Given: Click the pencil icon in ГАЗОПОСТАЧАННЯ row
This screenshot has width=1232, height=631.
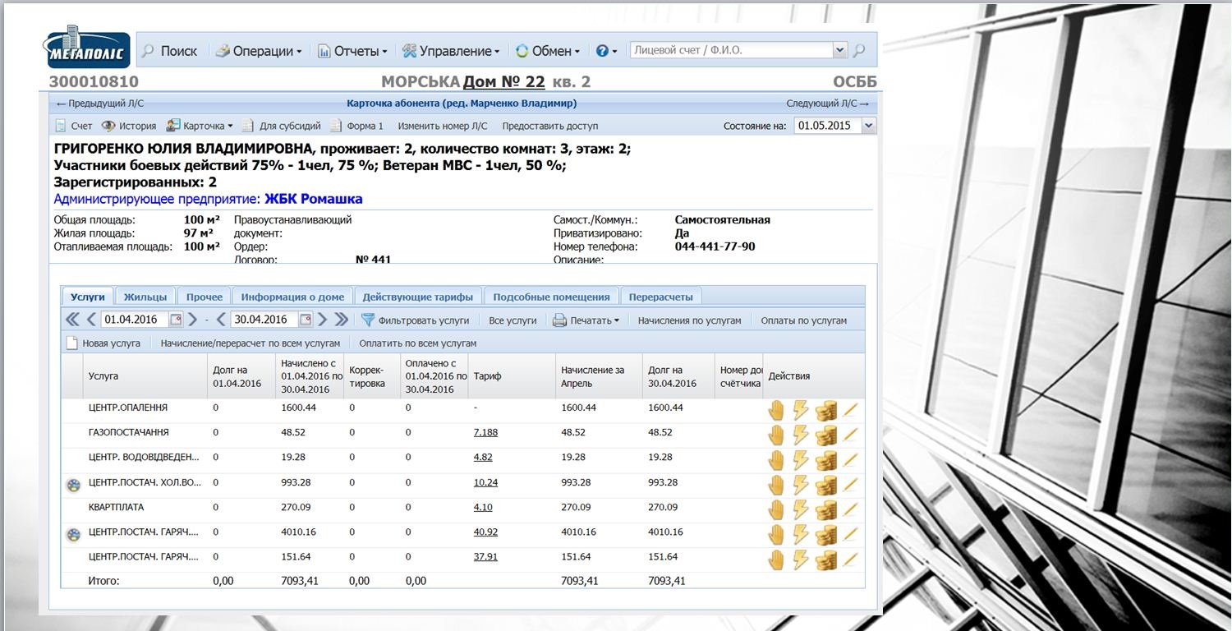Looking at the screenshot, I should tap(850, 435).
